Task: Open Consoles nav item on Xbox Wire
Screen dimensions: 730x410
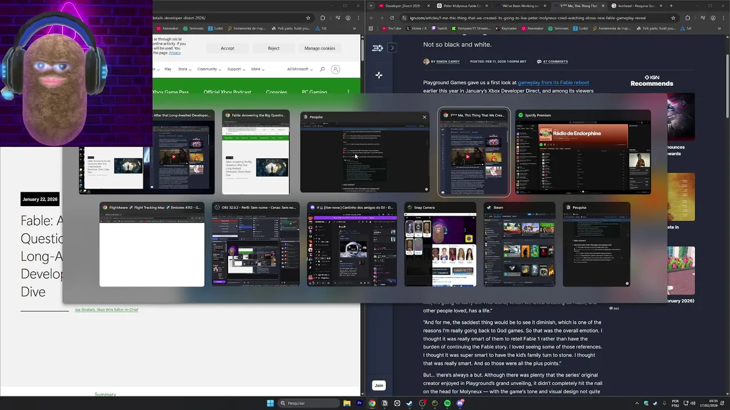Action: coord(277,92)
